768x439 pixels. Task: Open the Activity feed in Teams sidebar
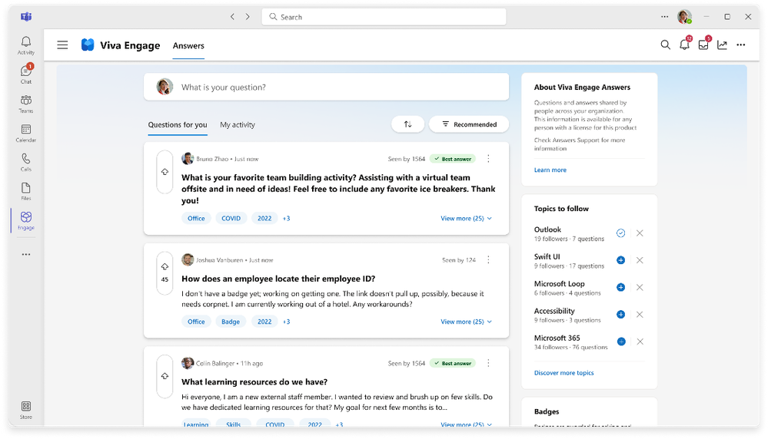click(x=26, y=45)
